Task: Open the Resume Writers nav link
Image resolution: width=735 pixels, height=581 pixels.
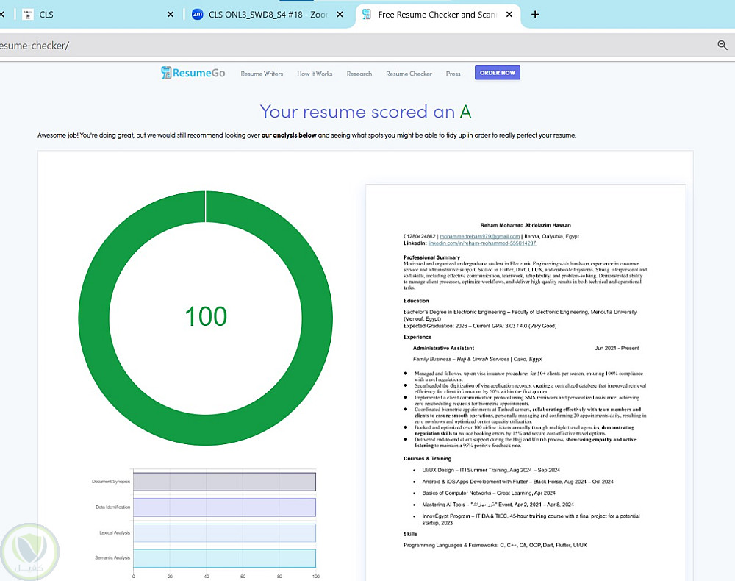Action: 262,74
